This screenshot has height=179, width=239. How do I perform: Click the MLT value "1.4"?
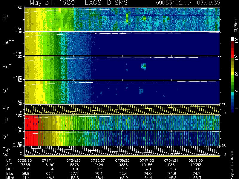51,169
